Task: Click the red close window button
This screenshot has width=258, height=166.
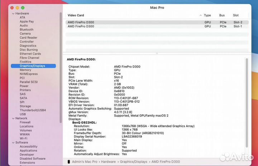Action: point(12,8)
